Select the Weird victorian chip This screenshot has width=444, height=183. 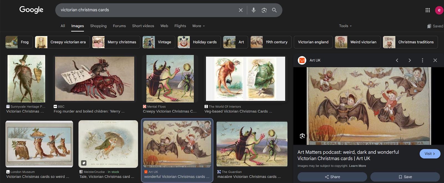[x=358, y=42]
